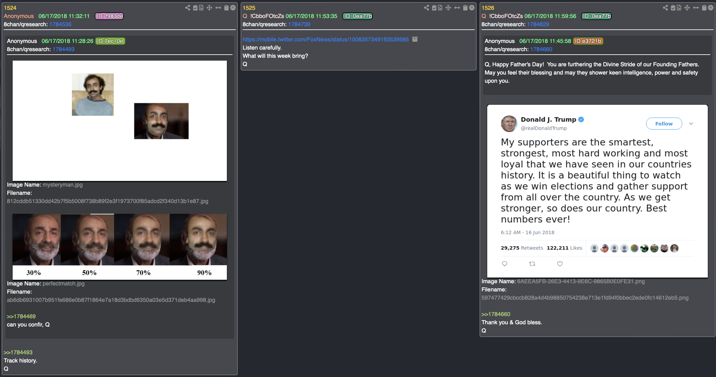Screen dimensions: 716x377
Task: Open the perfectmatch.jpg percentage comparison image
Action: tap(120, 247)
